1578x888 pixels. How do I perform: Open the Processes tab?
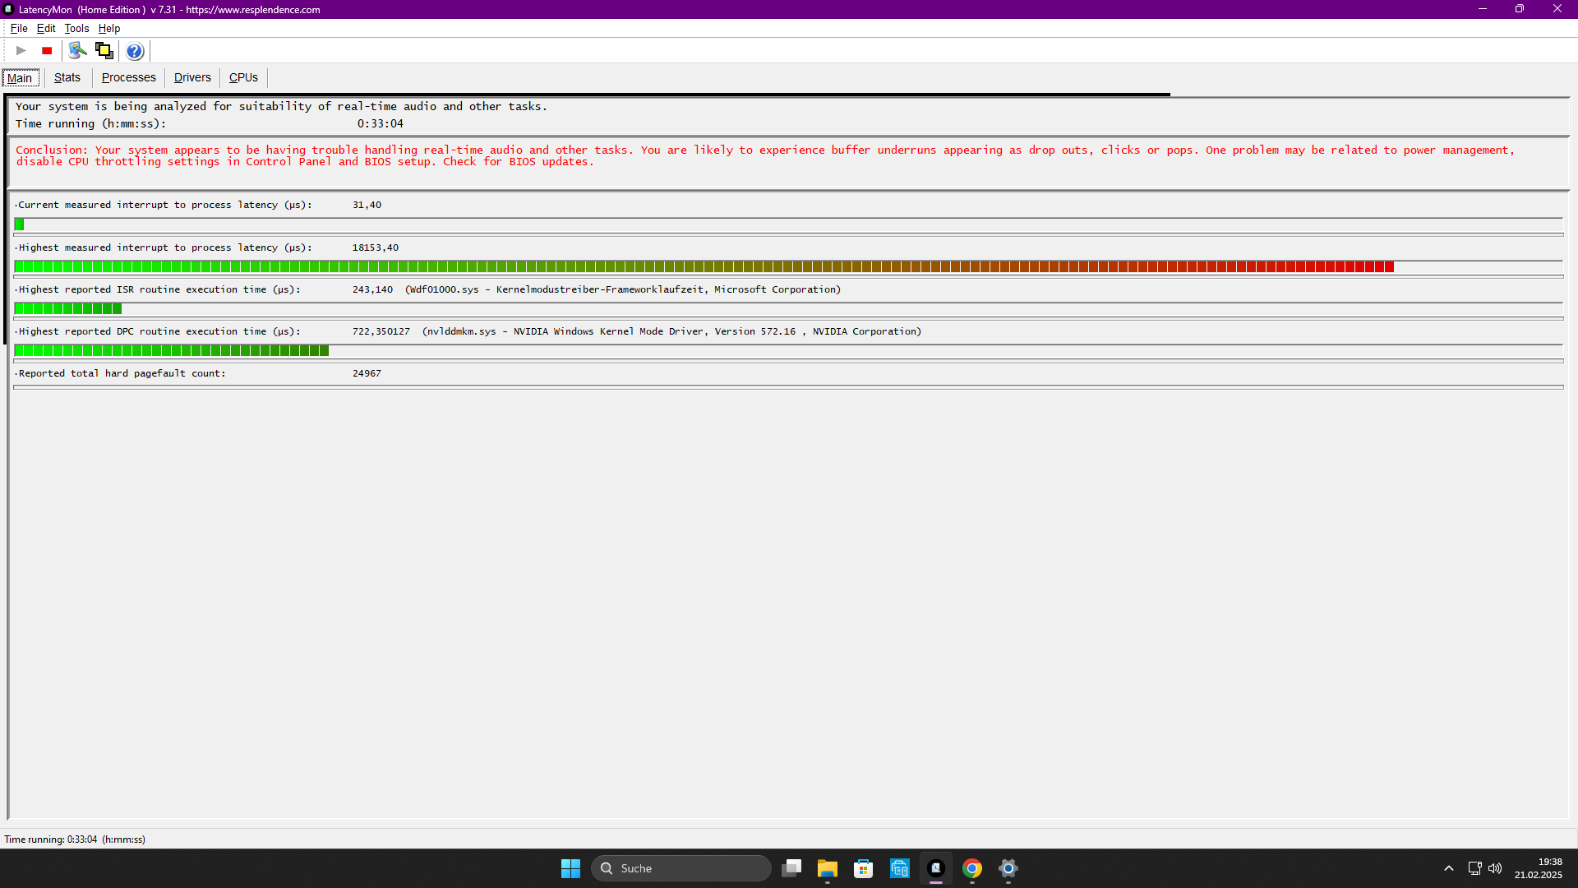click(128, 77)
